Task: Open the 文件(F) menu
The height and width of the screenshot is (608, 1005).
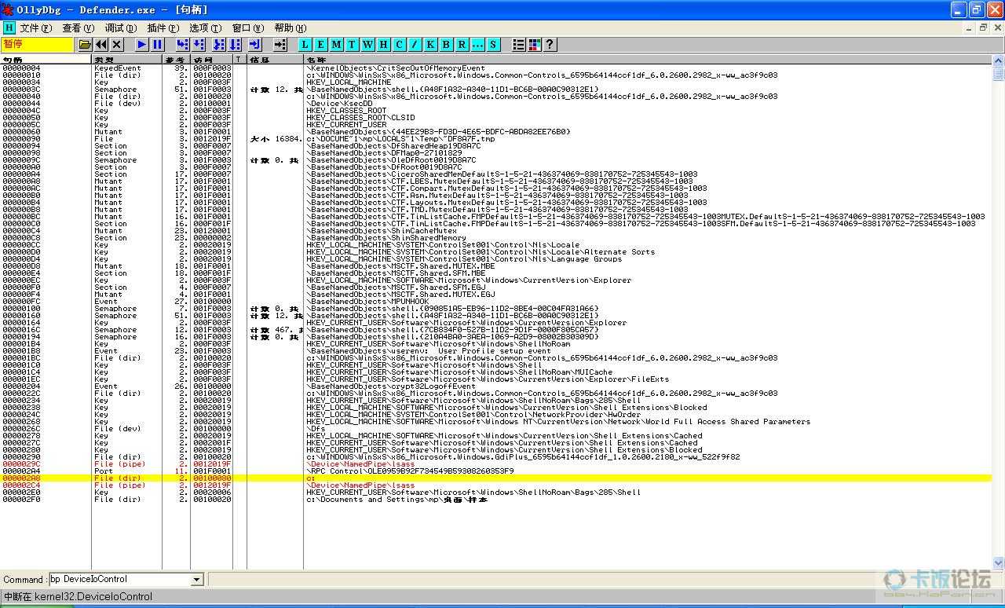Action: [x=35, y=28]
